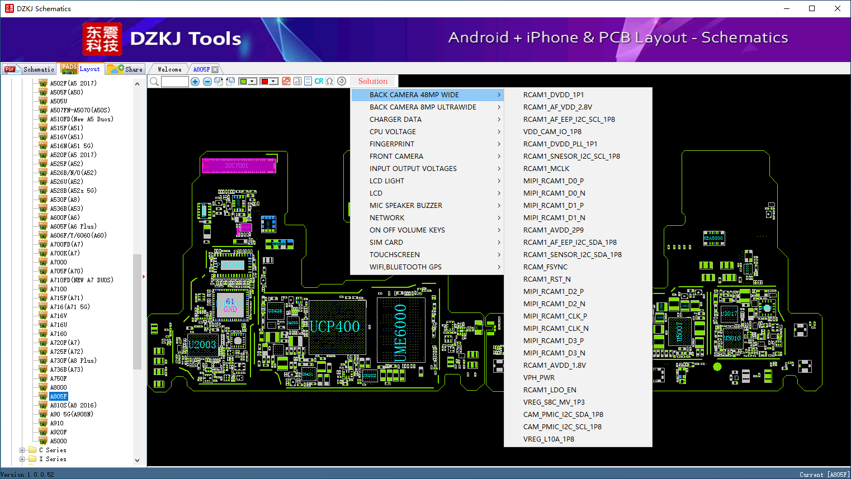
Task: Open the SIM CARD submenu
Action: pos(427,242)
